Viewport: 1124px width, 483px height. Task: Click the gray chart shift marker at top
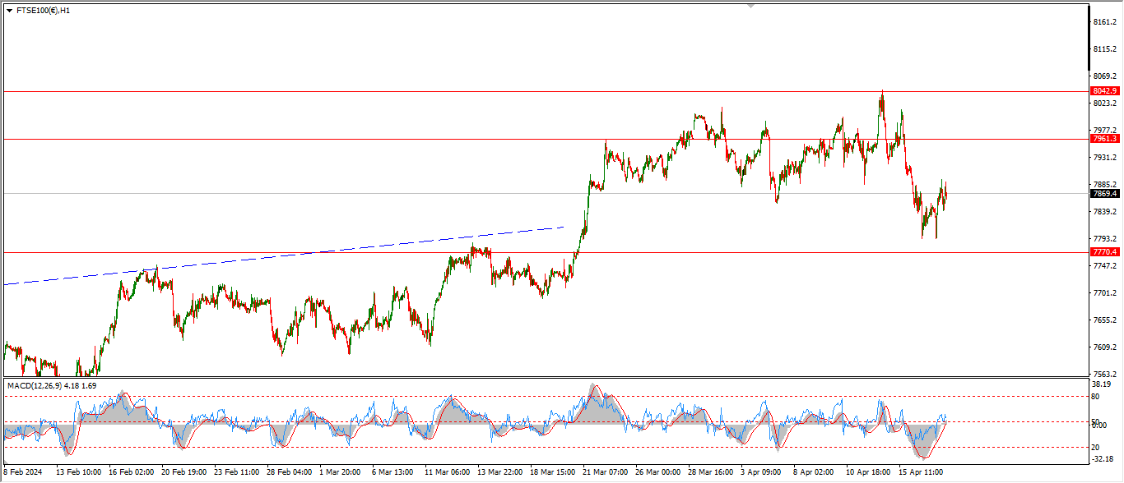coord(750,6)
